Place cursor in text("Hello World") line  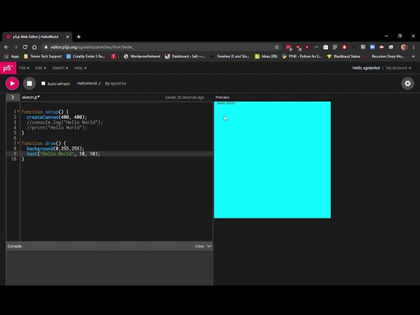(x=63, y=154)
